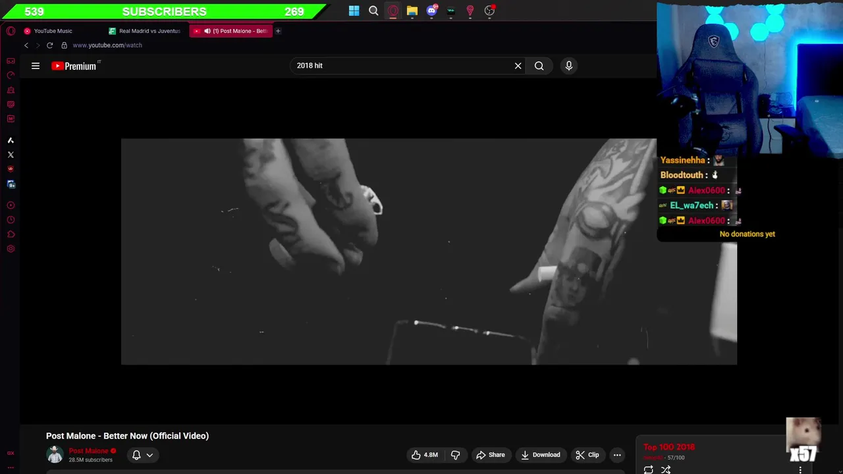Switch to the Real Madrid vs Juventus tab

[x=145, y=31]
